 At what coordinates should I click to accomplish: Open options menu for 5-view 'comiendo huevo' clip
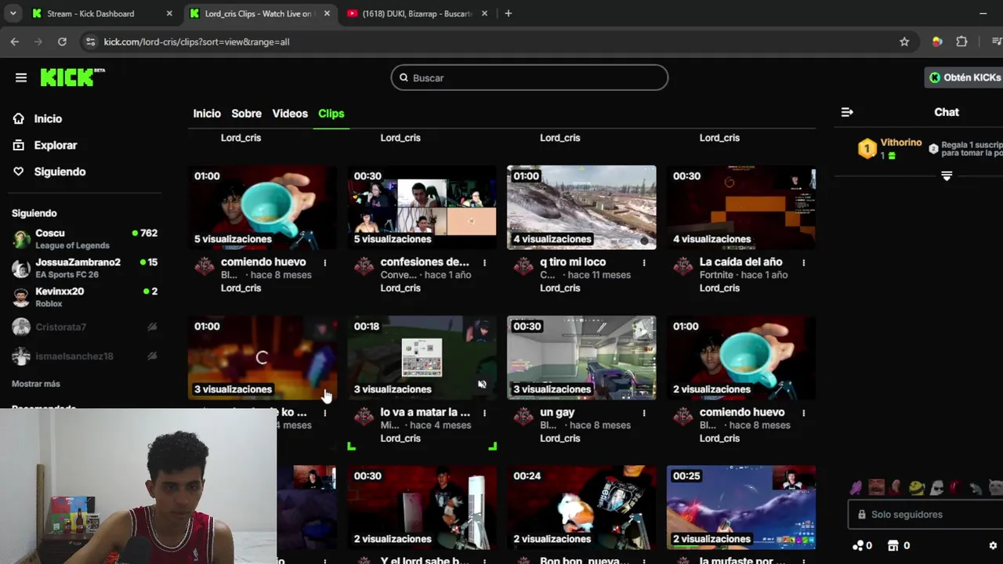point(324,262)
